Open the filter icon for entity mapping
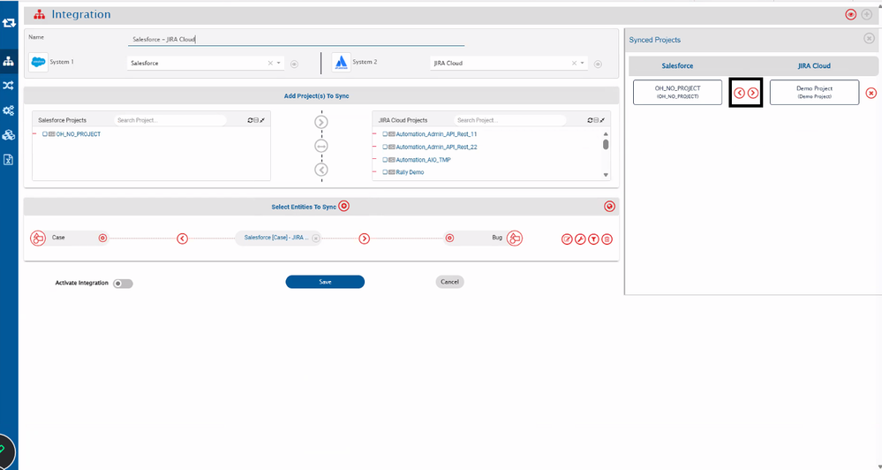The height and width of the screenshot is (470, 882). [593, 239]
